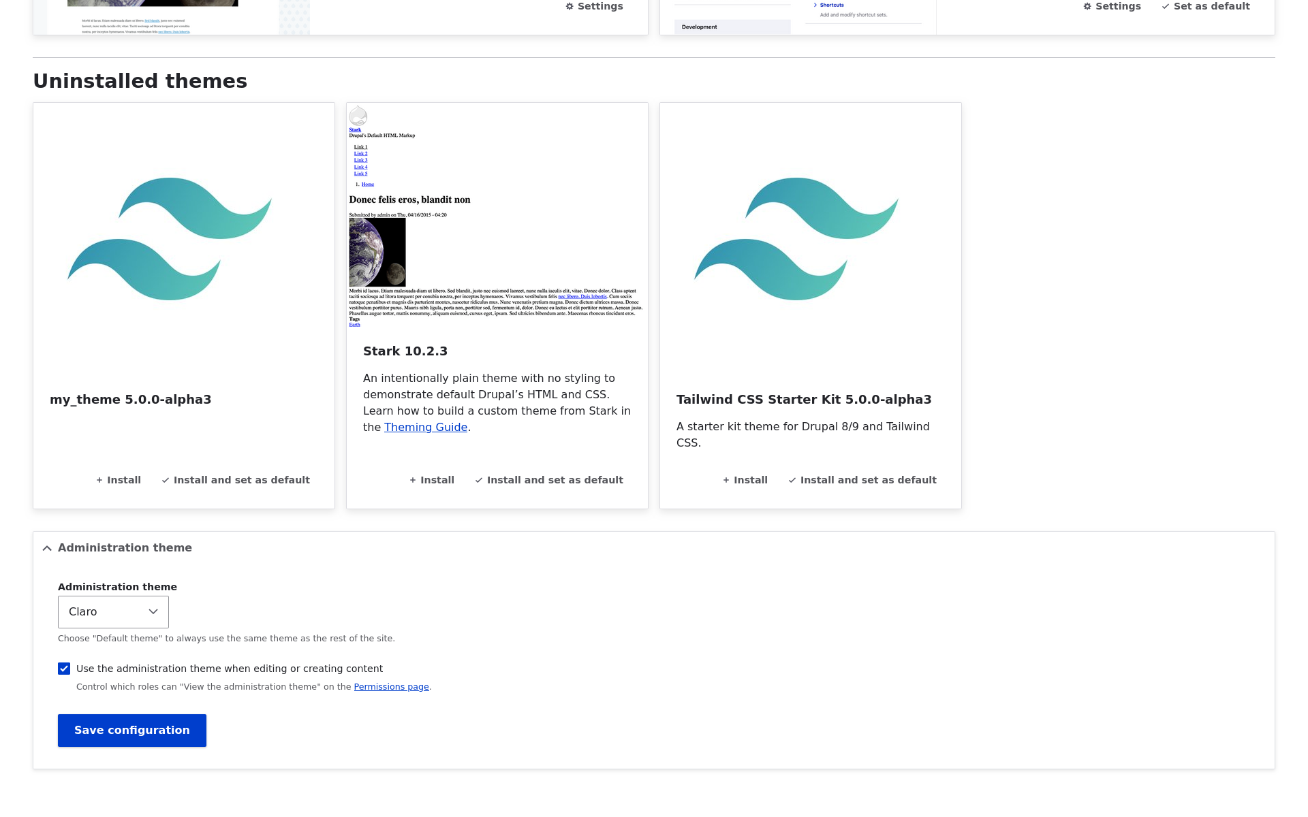This screenshot has height=817, width=1308.
Task: Install Stark and set as default
Action: [549, 480]
